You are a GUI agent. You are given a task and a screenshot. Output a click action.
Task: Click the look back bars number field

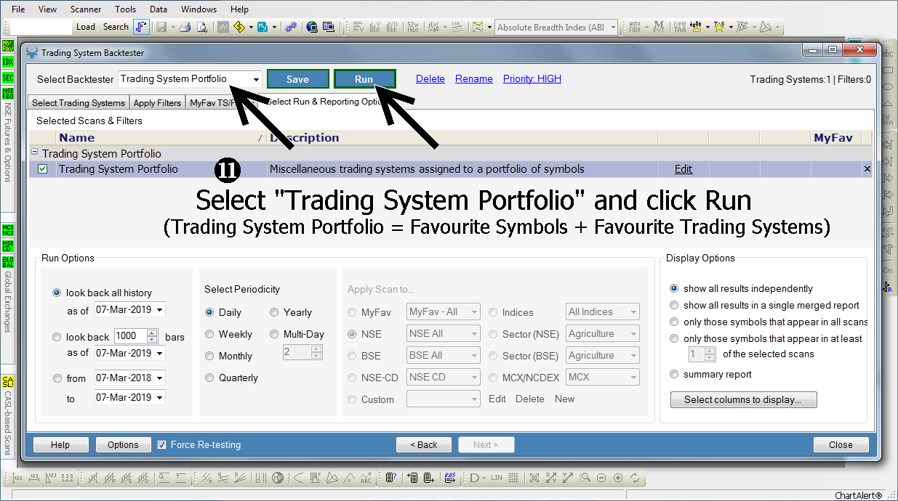[129, 336]
